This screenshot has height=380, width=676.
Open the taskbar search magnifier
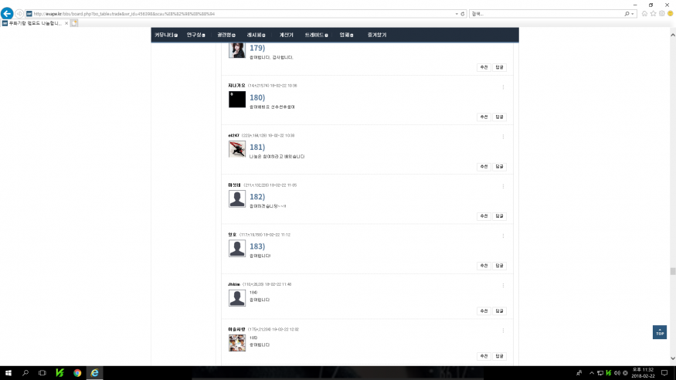pyautogui.click(x=25, y=373)
